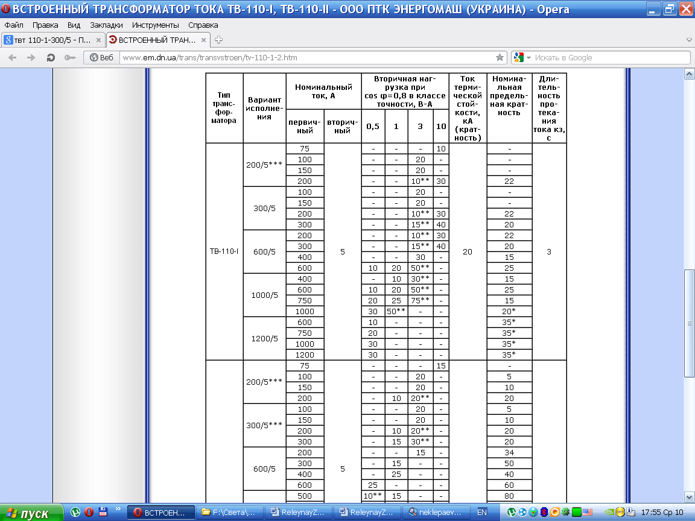Close the 'ВСТРОЕННЫЙ ТРАН...' tab
Image resolution: width=695 pixels, height=521 pixels.
203,40
